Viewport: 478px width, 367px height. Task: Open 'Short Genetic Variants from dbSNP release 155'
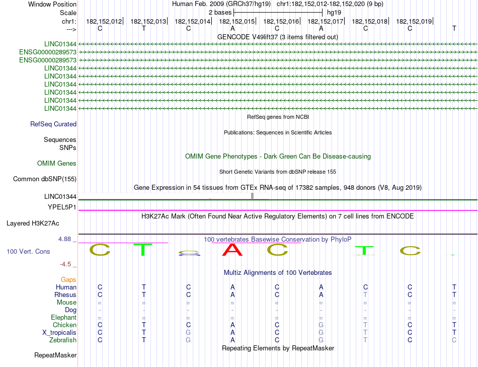pos(278,172)
